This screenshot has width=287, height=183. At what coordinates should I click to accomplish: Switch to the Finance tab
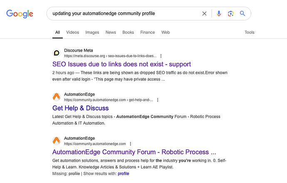(148, 32)
